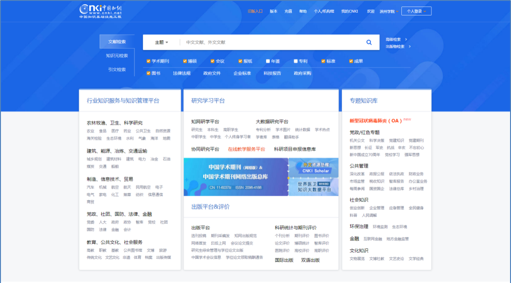Open the 知网研学平台 heading link
Image resolution: width=511 pixels, height=283 pixels.
point(205,121)
